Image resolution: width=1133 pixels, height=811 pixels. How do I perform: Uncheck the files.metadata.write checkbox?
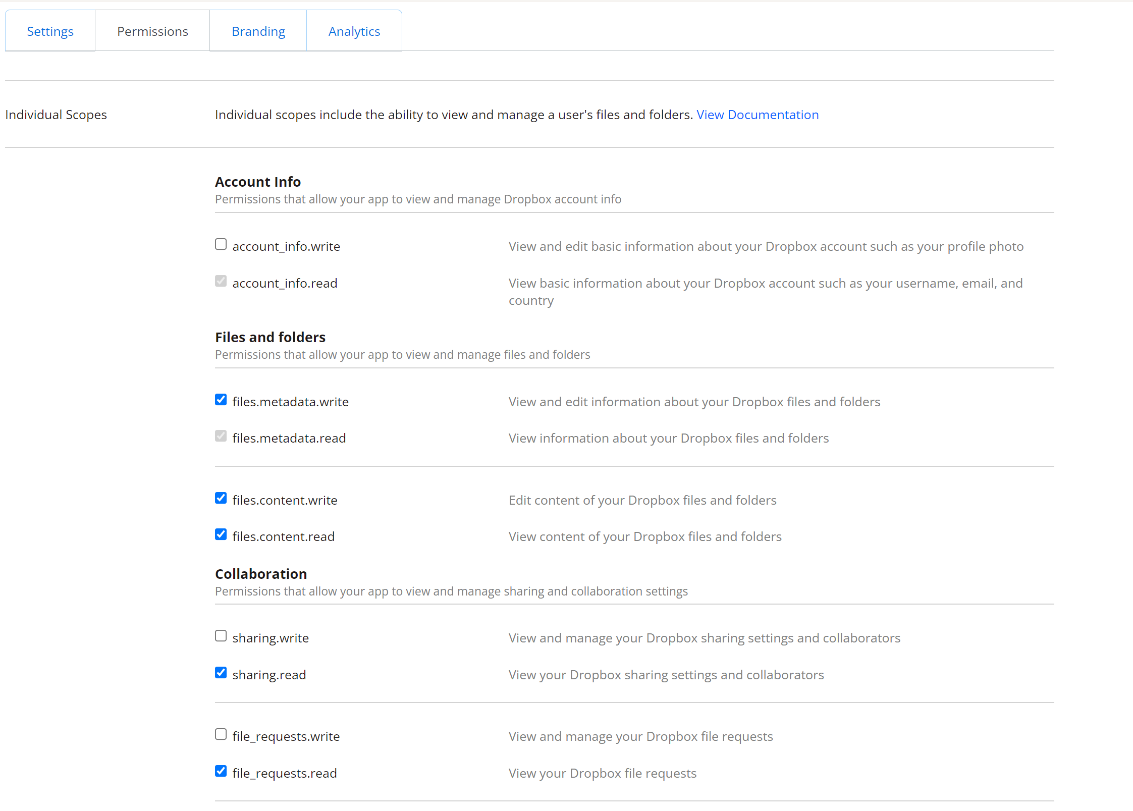pos(221,400)
